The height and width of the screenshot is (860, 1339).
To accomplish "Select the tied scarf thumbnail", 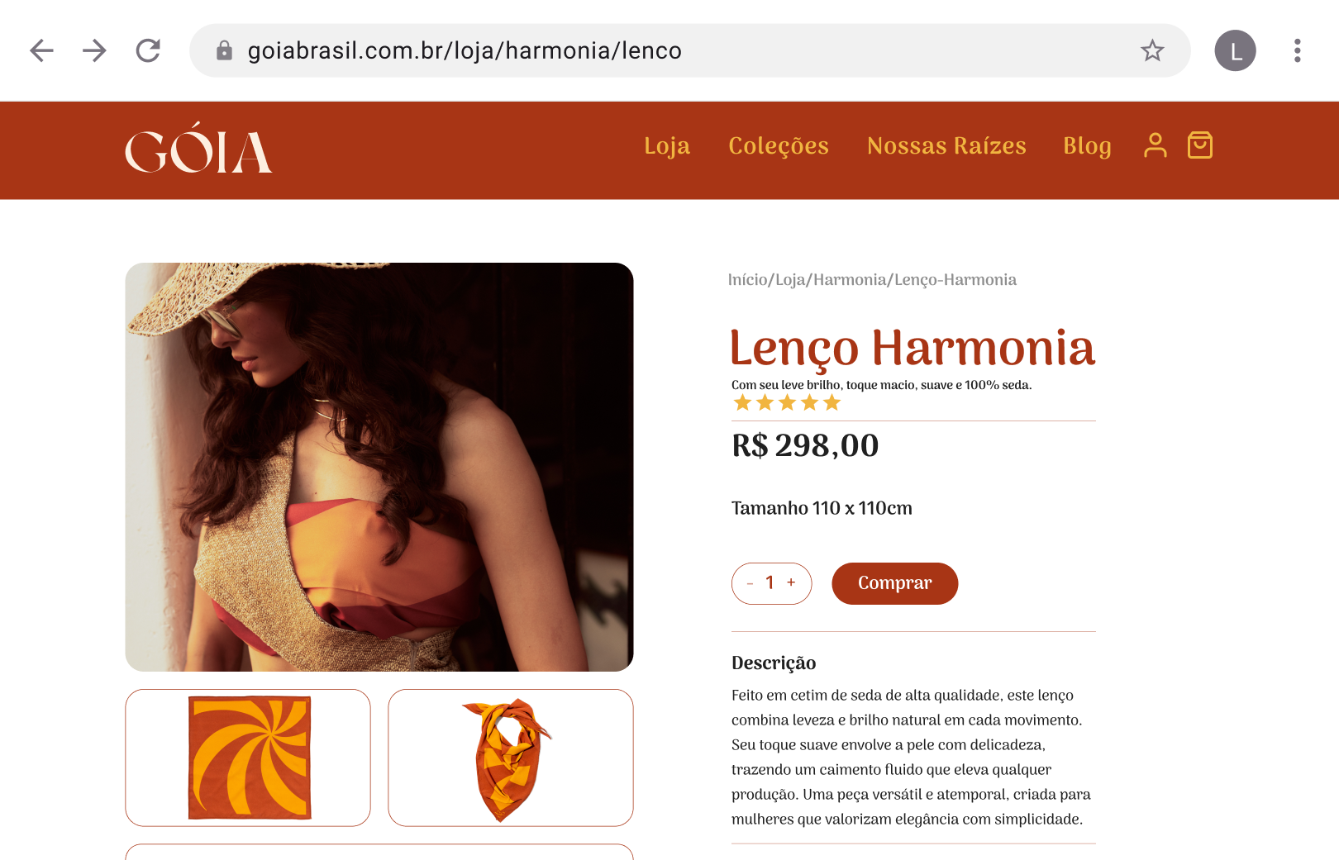I will 511,758.
